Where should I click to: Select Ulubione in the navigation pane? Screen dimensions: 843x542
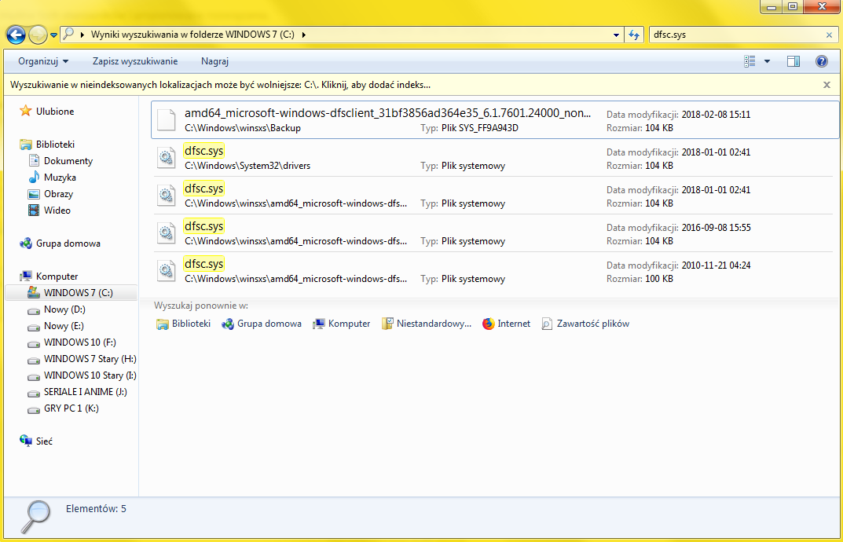click(x=55, y=112)
